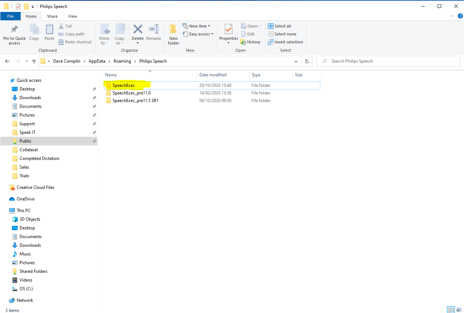Screen dimensions: 464x313
Task: Select Public in the navigation pane
Action: [x=49, y=141]
